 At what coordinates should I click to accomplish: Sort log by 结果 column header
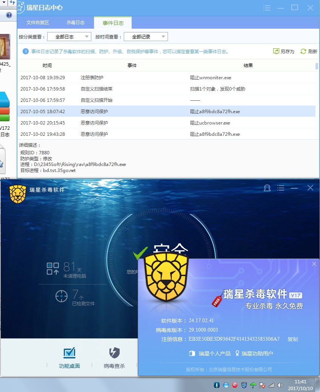click(x=248, y=66)
